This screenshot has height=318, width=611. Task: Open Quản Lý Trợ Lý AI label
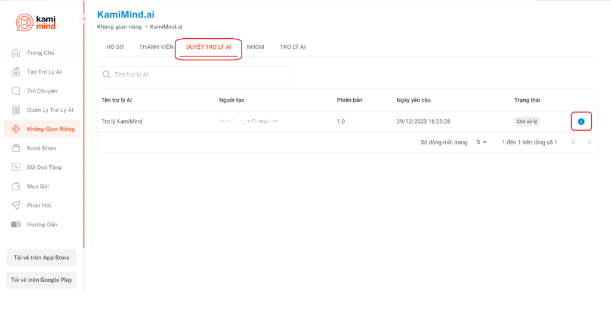coord(50,110)
